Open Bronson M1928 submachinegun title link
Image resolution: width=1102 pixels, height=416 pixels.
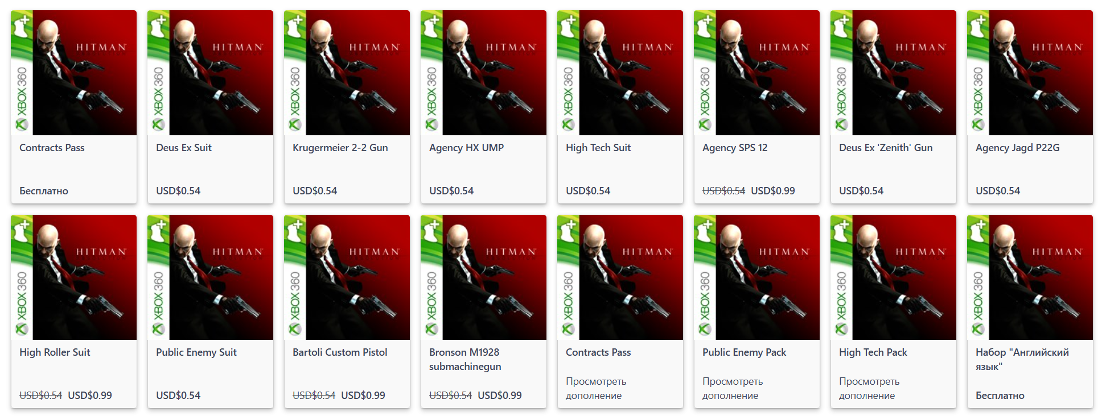(465, 359)
